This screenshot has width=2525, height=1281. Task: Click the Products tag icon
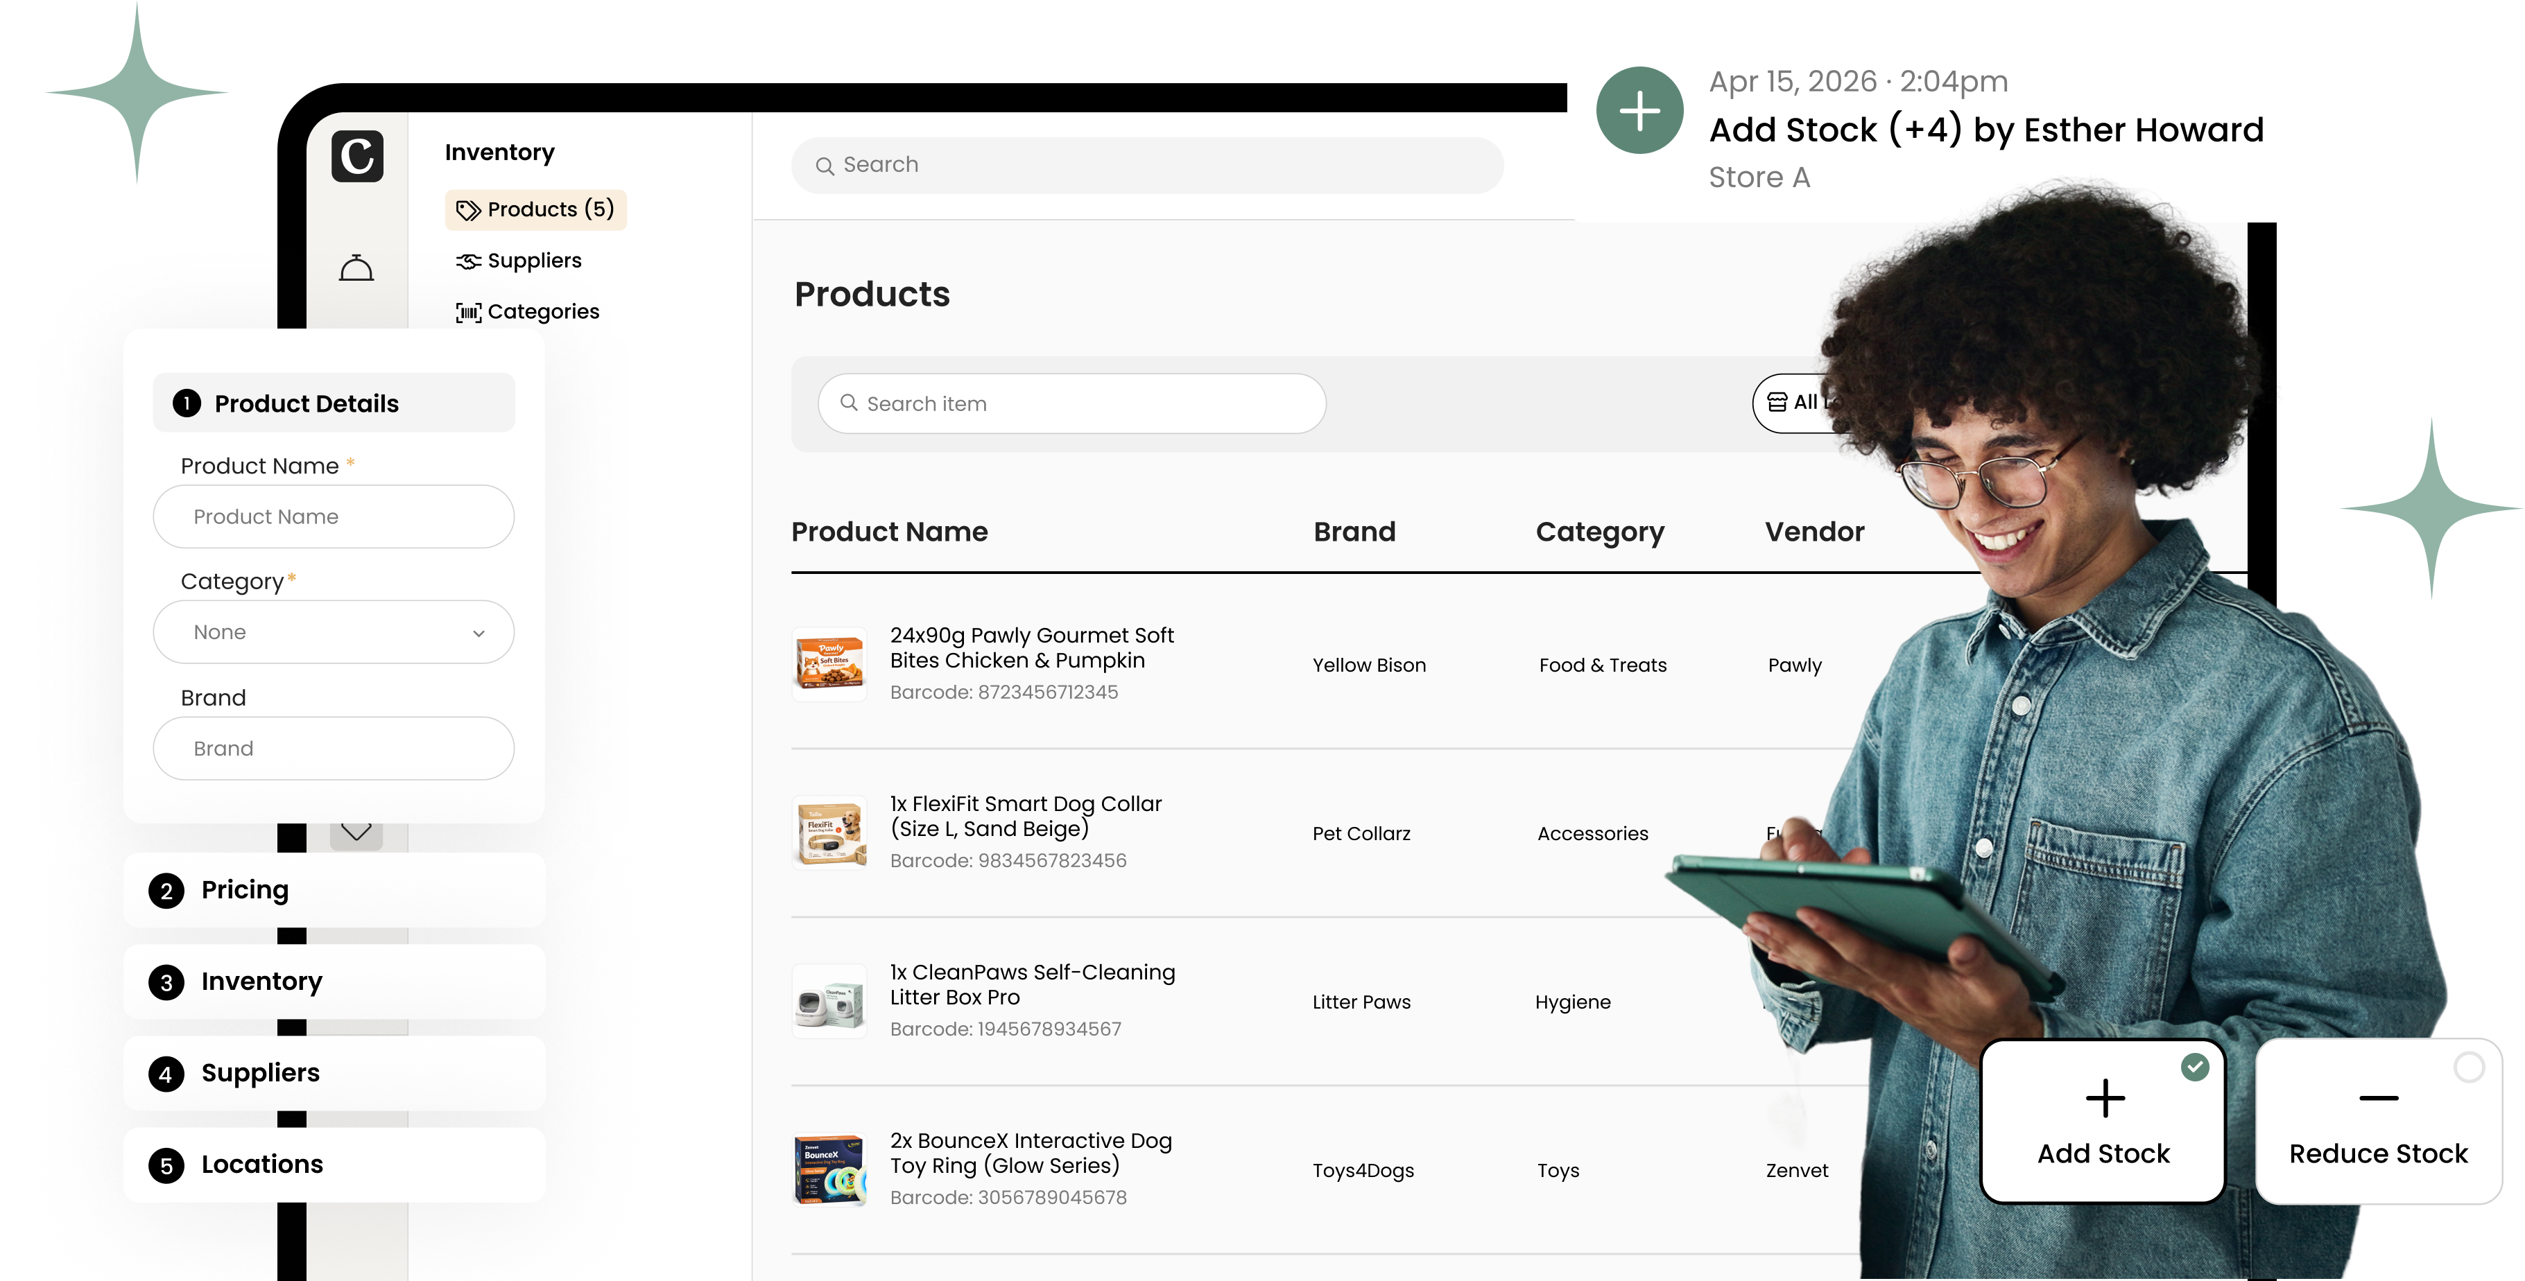(467, 210)
